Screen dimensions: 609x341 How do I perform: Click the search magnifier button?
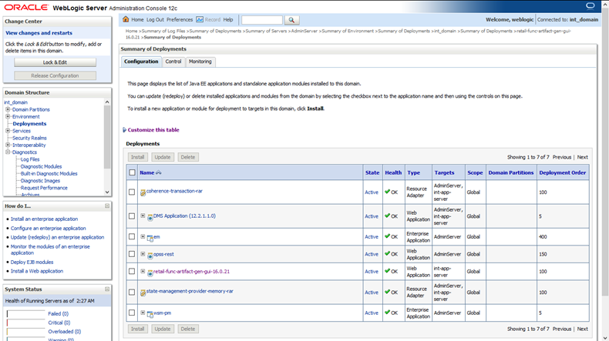291,20
